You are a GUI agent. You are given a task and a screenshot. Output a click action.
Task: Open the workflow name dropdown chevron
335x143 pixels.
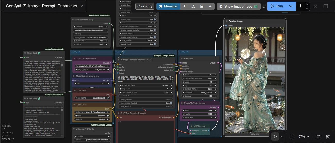[x=82, y=6]
